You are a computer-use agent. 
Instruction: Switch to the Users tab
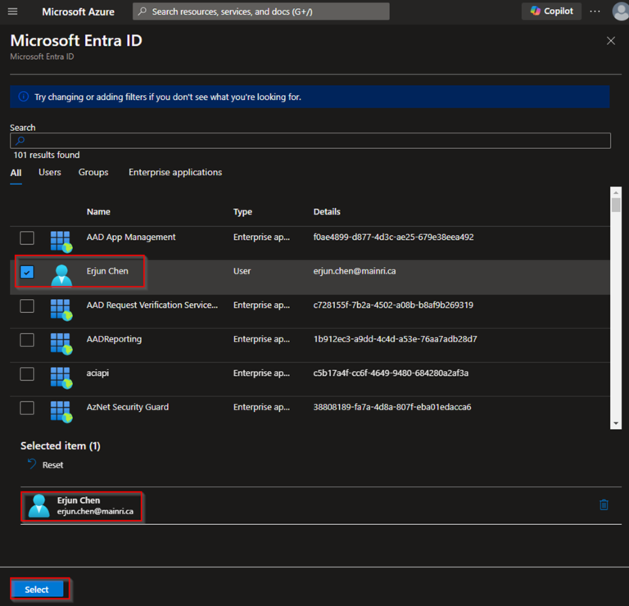click(x=50, y=173)
